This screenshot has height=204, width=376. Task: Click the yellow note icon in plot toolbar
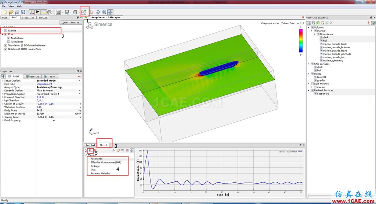click(x=118, y=150)
